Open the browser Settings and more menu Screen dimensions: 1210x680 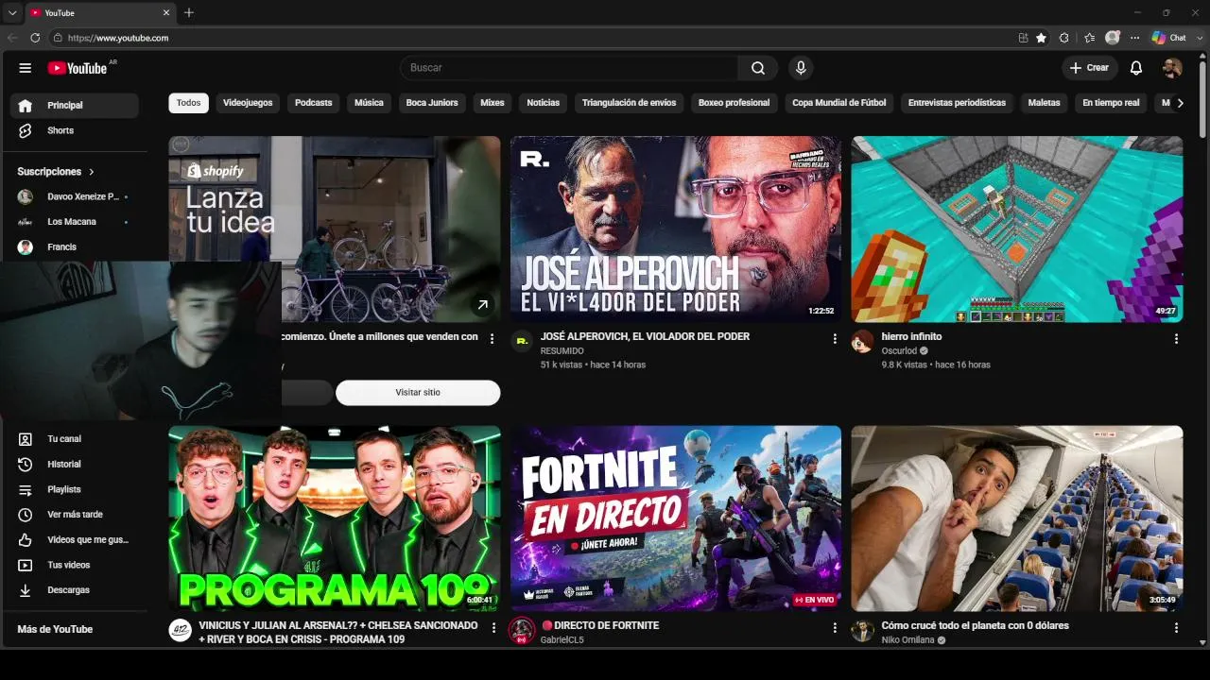coord(1134,38)
